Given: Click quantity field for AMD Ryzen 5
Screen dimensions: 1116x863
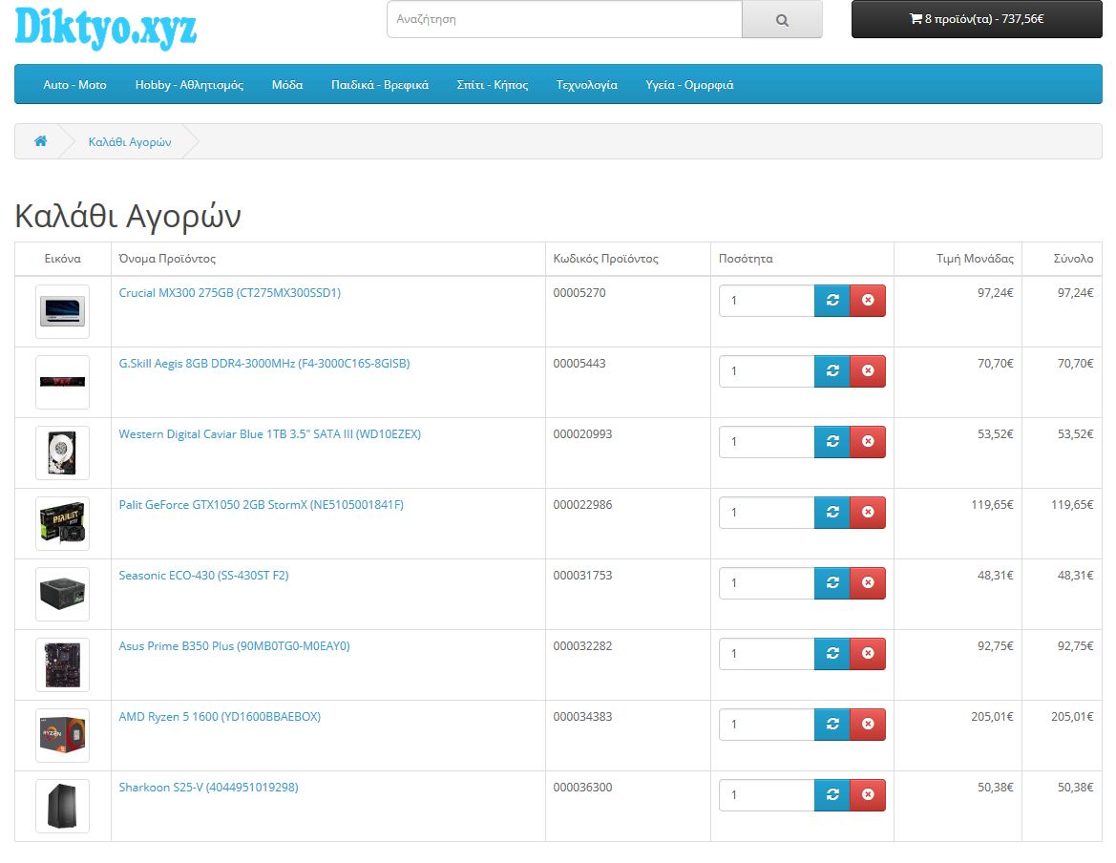Looking at the screenshot, I should tap(767, 725).
